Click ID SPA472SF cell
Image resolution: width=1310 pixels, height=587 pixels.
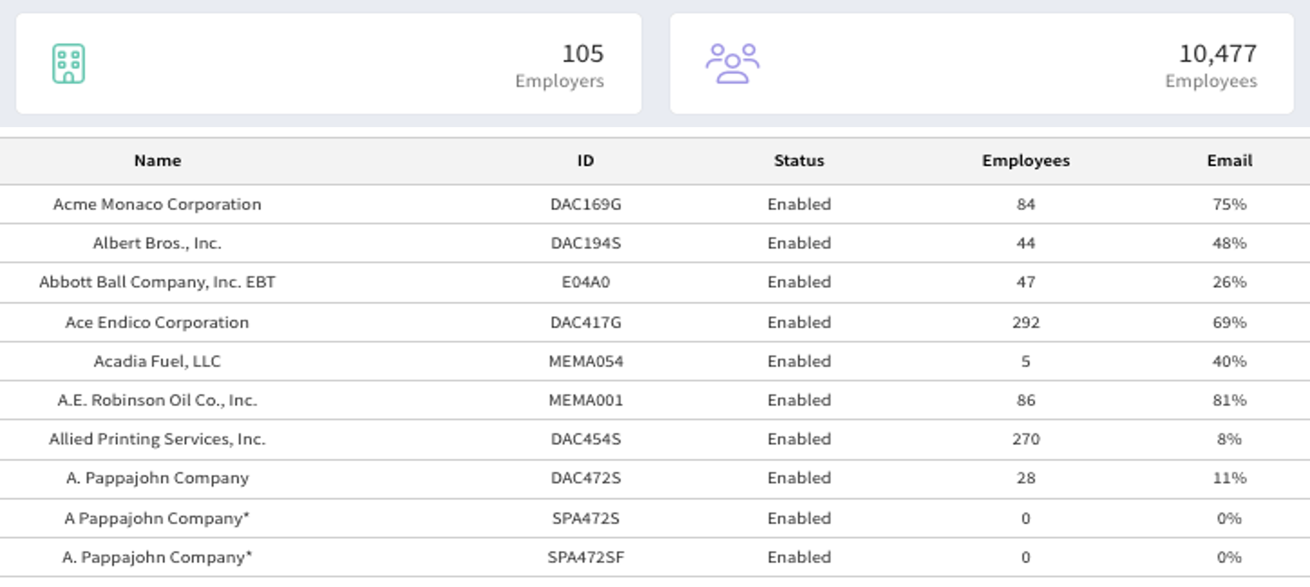pyautogui.click(x=585, y=557)
